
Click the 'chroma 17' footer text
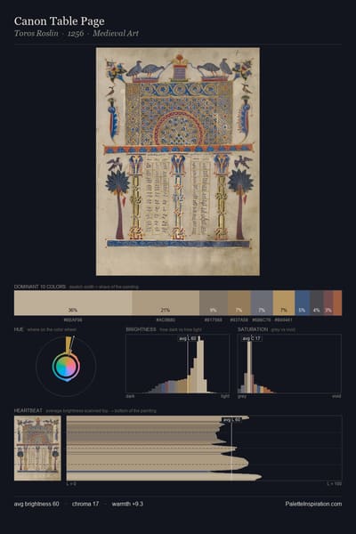click(85, 504)
